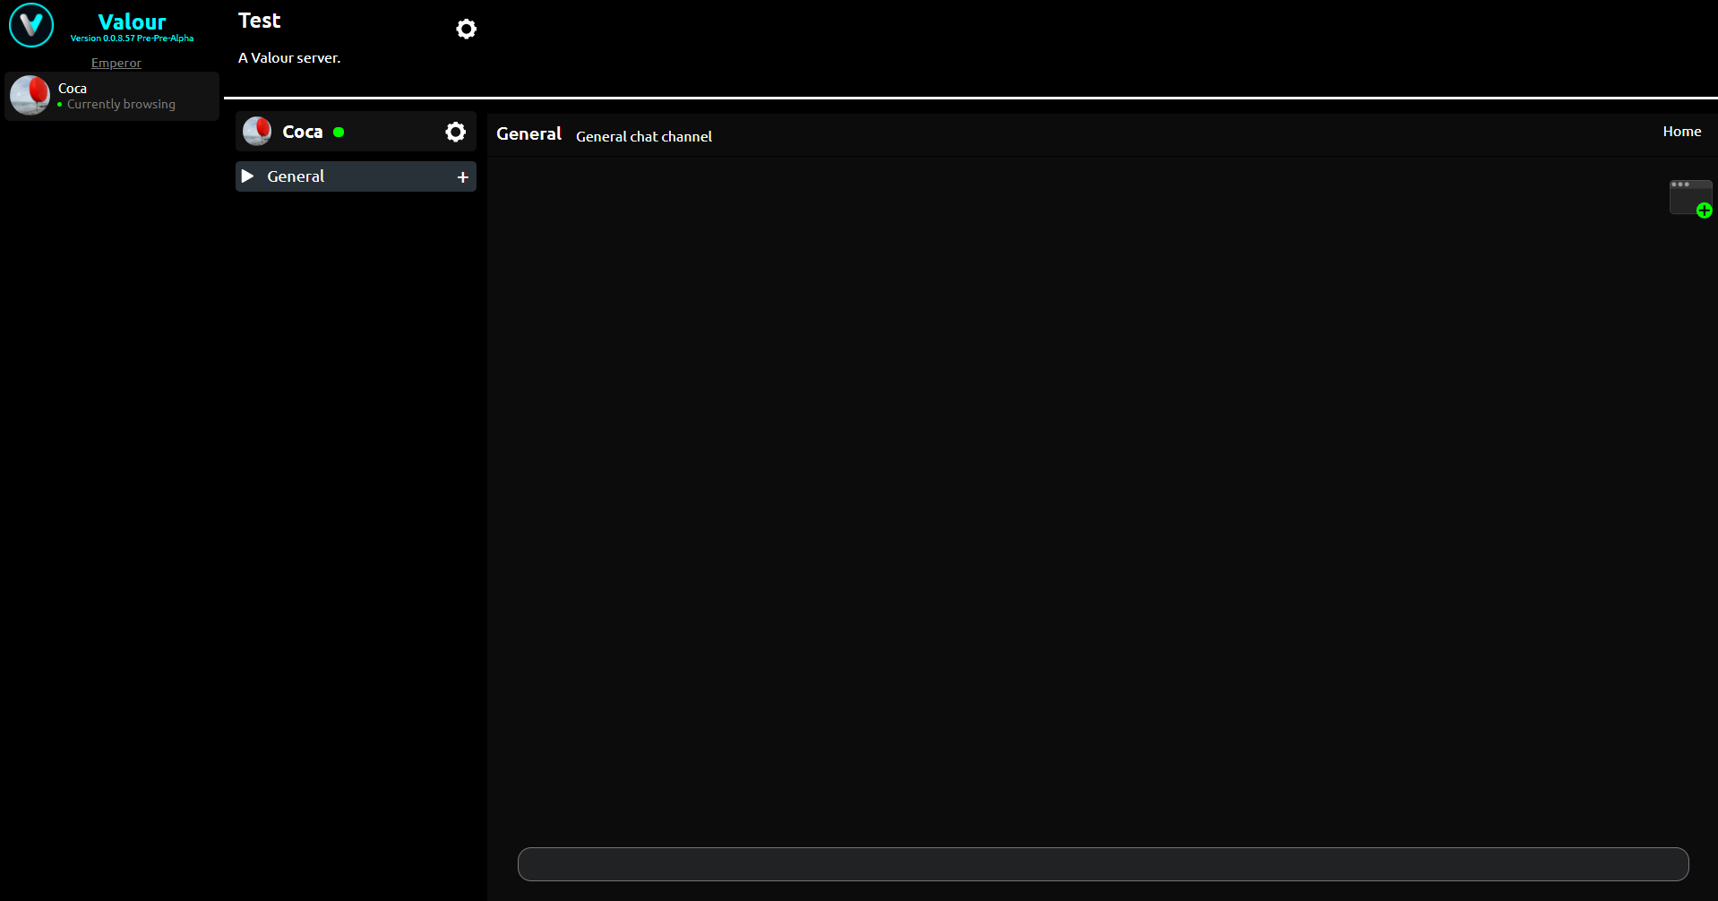Click Coca avatar in member list
This screenshot has height=901, width=1718.
pyautogui.click(x=30, y=95)
